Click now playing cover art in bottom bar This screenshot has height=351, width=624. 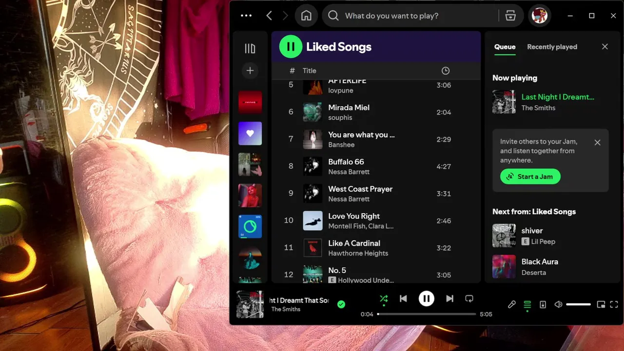(250, 305)
